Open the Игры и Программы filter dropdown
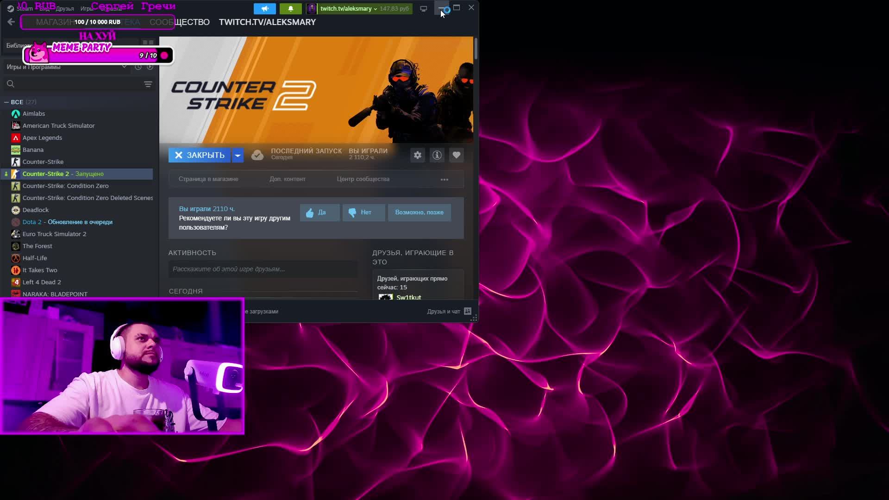This screenshot has height=500, width=889. point(124,67)
